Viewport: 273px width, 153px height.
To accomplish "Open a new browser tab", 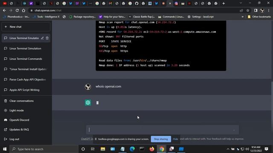I will pos(224,3).
